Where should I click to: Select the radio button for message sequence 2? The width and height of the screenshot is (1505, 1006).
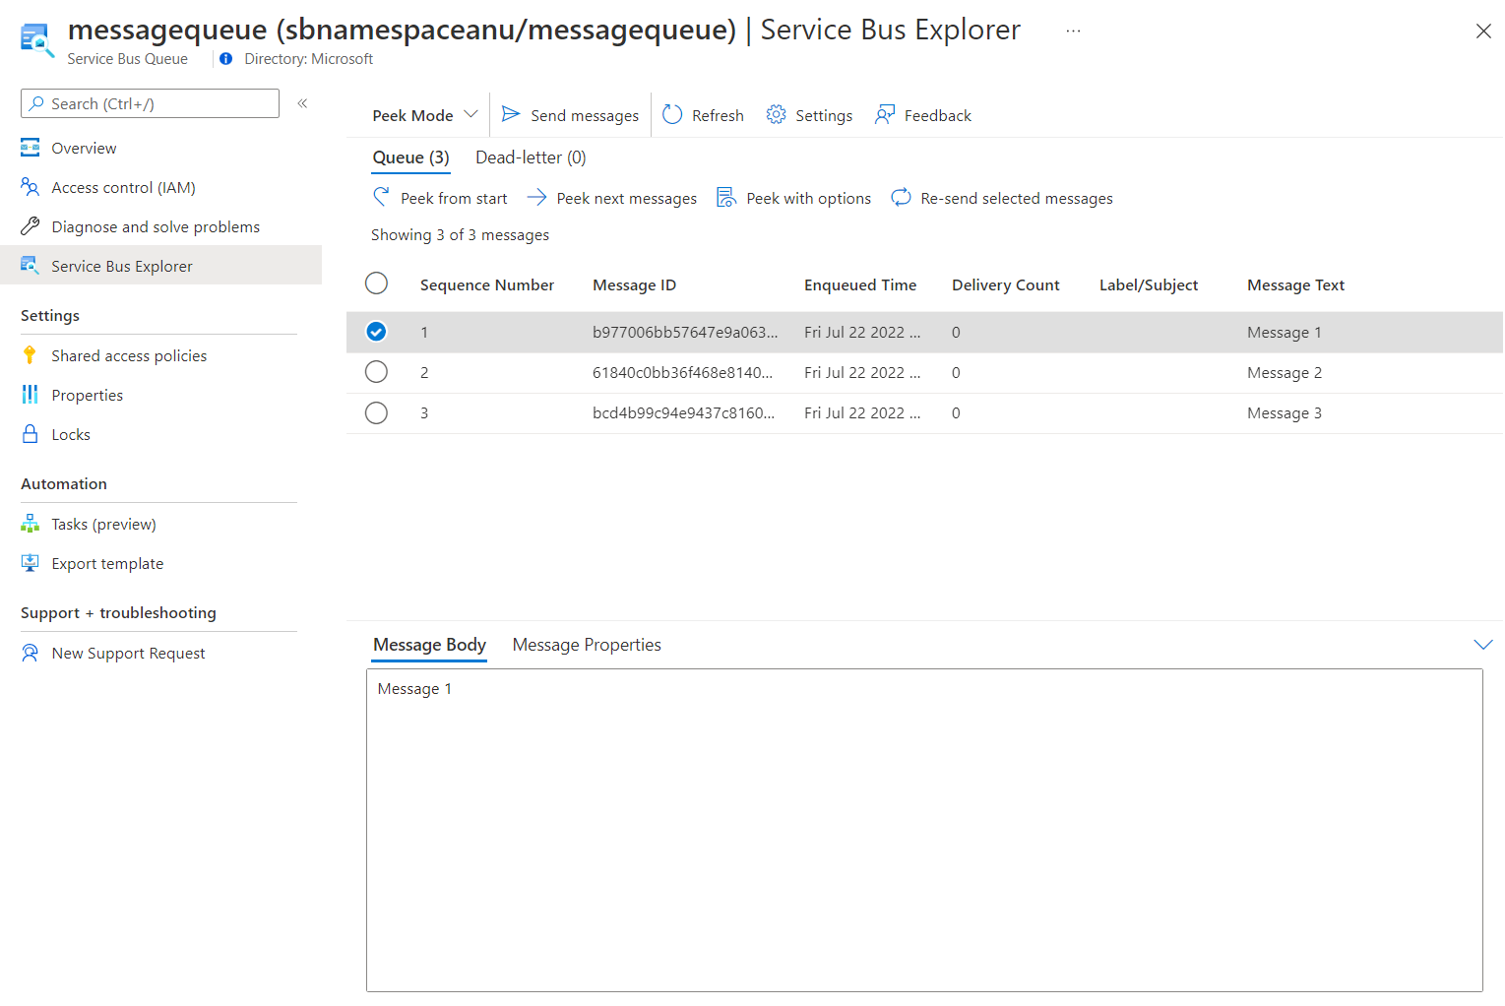tap(376, 372)
